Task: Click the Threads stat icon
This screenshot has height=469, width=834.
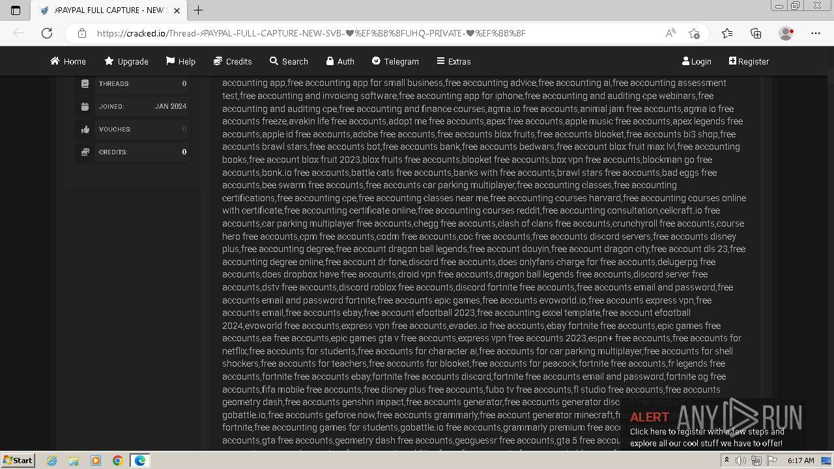Action: click(85, 83)
